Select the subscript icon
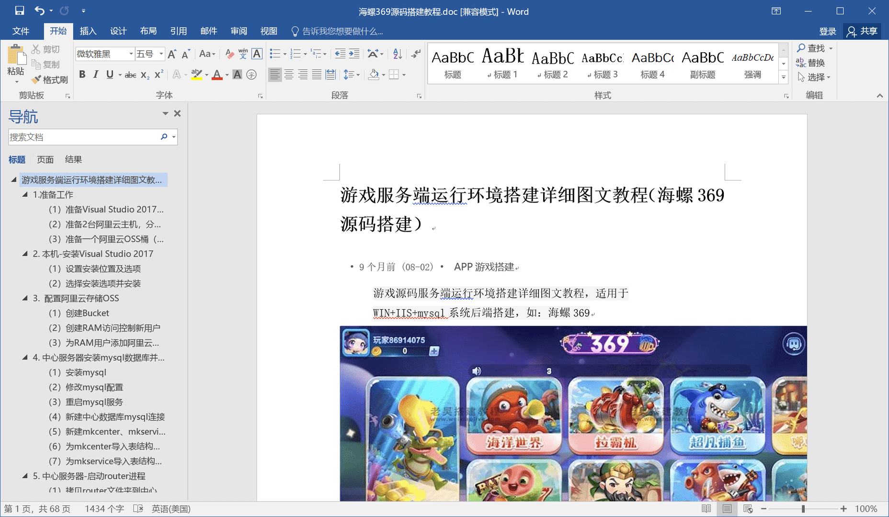Viewport: 889px width, 517px height. pos(145,75)
